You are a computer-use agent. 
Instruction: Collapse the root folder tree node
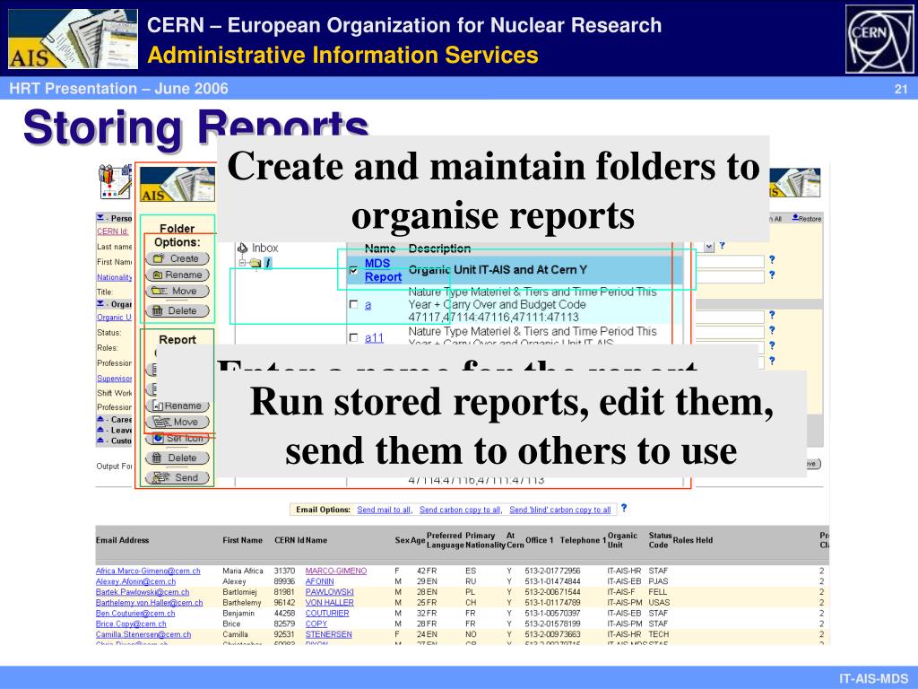242,263
